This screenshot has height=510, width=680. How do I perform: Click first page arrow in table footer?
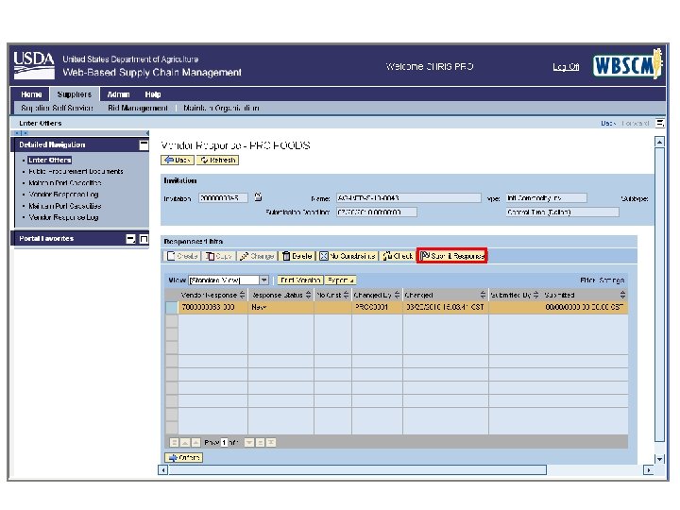pyautogui.click(x=174, y=442)
